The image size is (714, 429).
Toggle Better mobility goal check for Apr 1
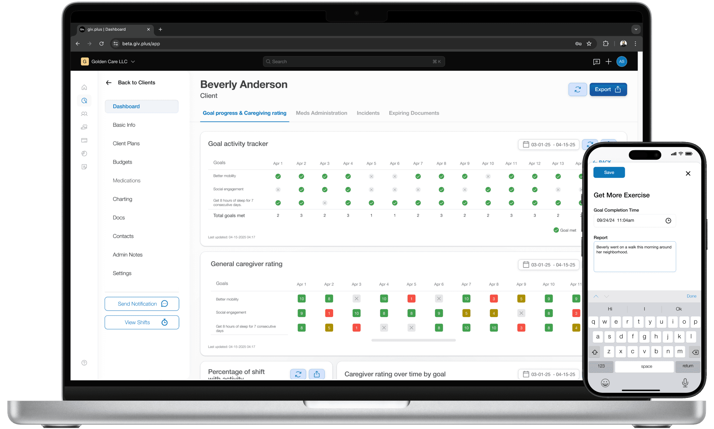pos(278,176)
